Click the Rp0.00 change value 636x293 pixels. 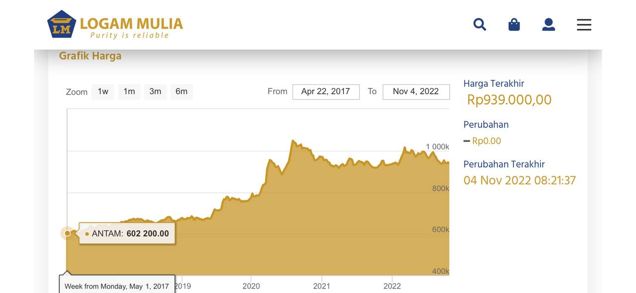(x=486, y=141)
